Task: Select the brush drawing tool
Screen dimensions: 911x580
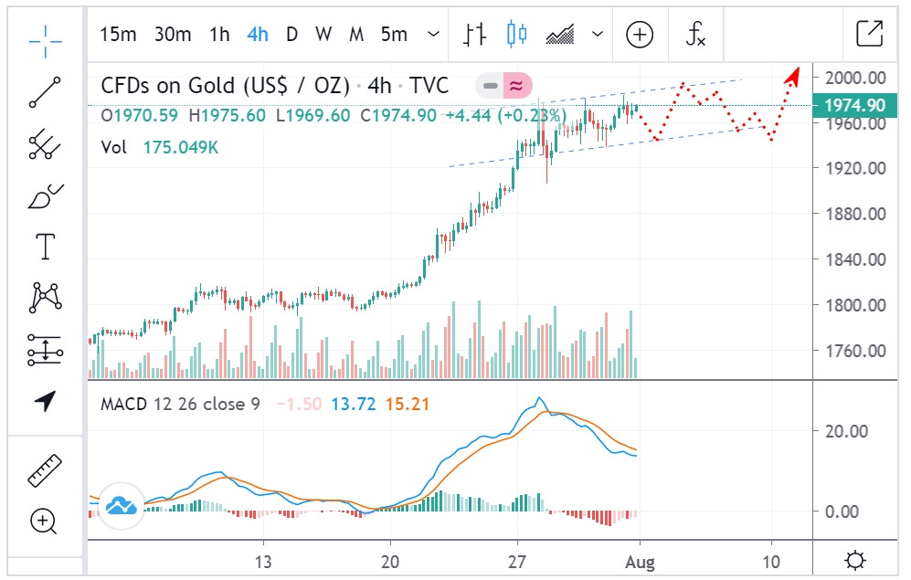Action: [x=45, y=195]
